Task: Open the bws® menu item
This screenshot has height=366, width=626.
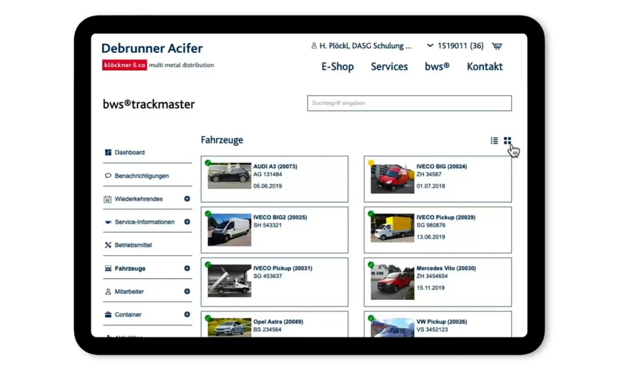Action: click(437, 67)
